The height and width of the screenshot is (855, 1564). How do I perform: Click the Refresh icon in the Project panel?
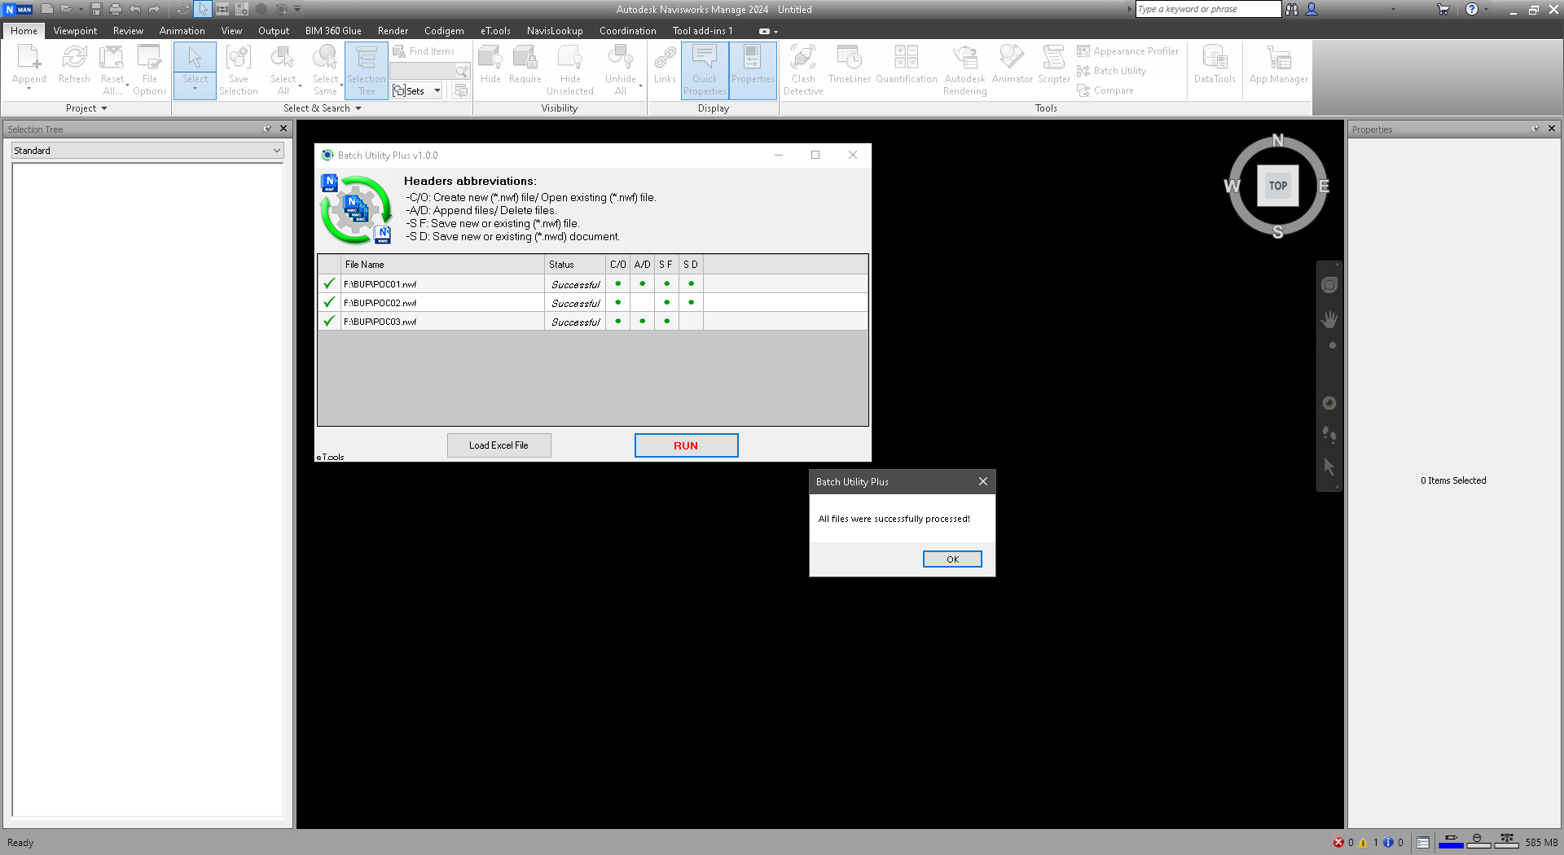click(x=74, y=64)
